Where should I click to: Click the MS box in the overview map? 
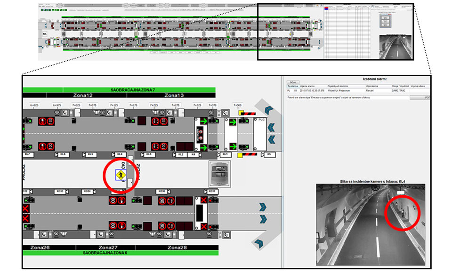(x=45, y=34)
